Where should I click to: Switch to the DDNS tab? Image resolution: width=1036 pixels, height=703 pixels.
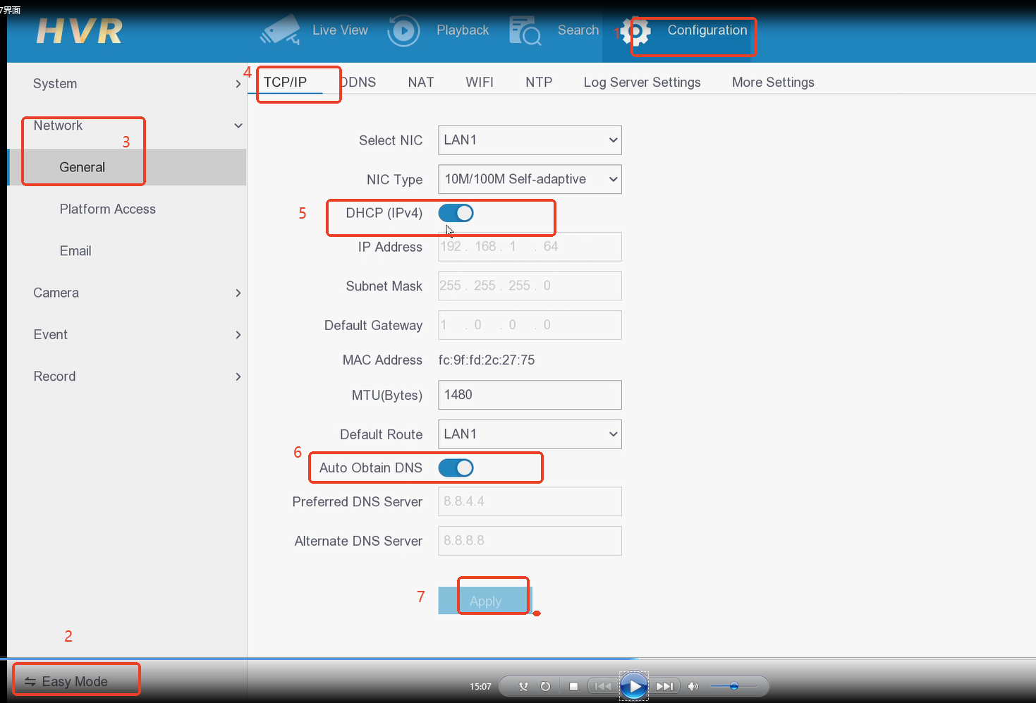click(359, 82)
